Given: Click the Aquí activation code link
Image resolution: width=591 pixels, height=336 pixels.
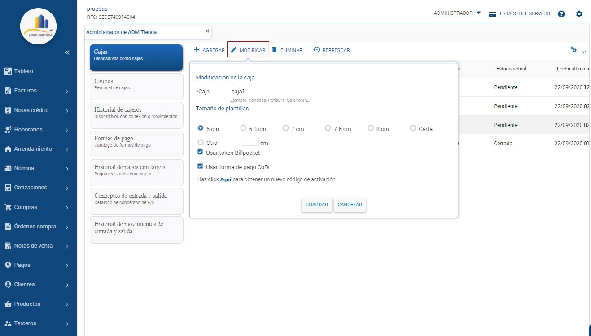Looking at the screenshot, I should [225, 179].
